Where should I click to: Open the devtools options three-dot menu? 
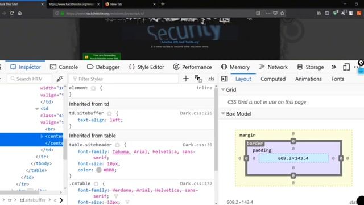pyautogui.click(x=357, y=67)
